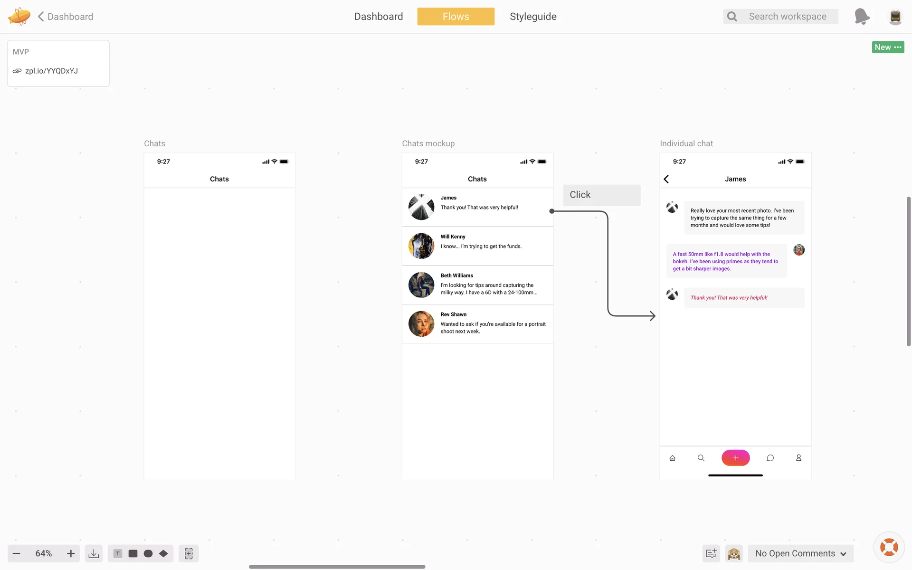
Task: Open the help lifebuoy button
Action: click(889, 547)
